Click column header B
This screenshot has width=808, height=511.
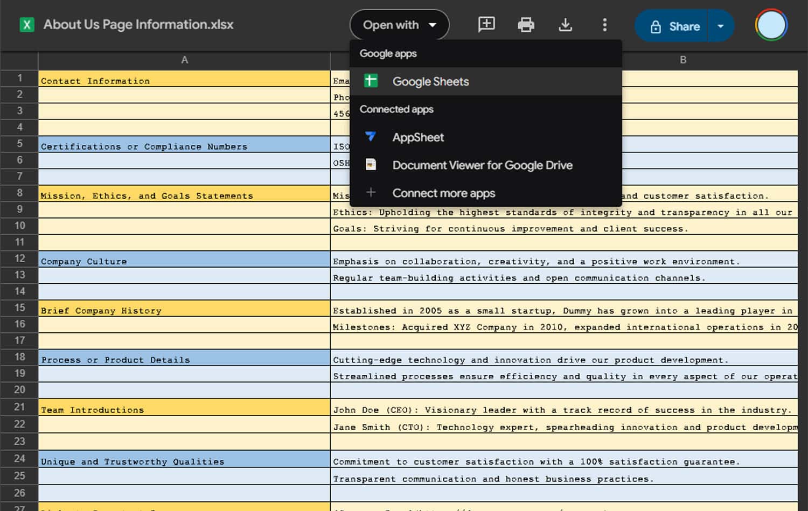(x=682, y=60)
